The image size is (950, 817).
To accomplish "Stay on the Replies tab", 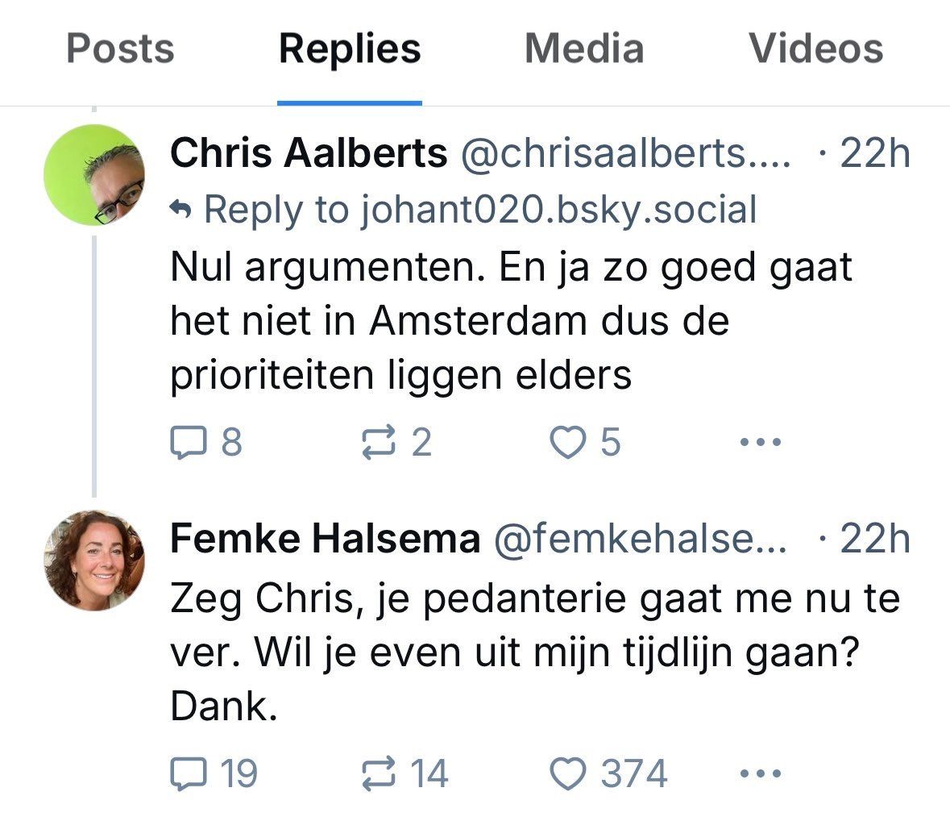I will (x=349, y=48).
